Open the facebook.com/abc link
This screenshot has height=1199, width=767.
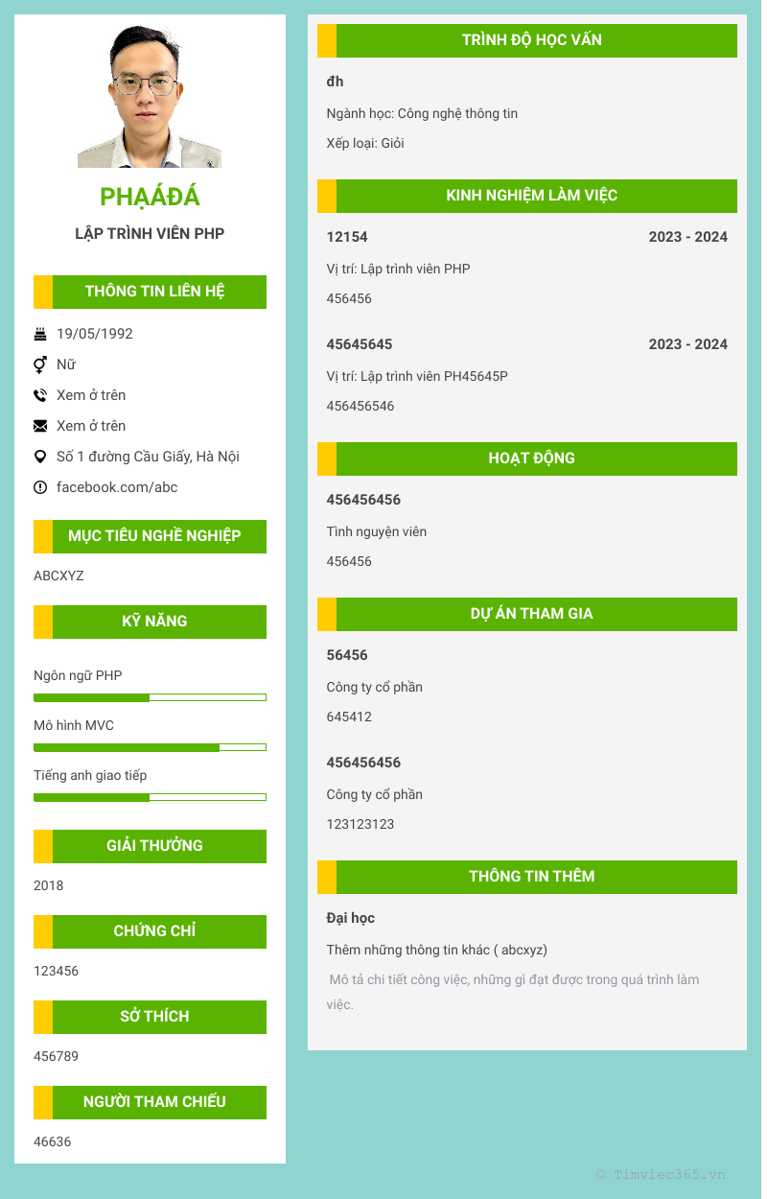pos(117,487)
